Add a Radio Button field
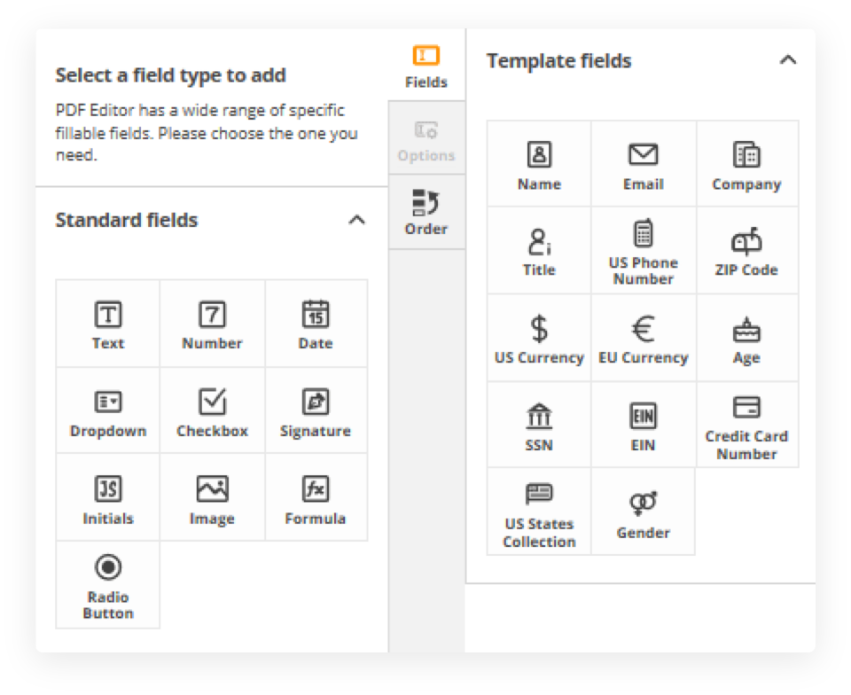 (x=107, y=585)
